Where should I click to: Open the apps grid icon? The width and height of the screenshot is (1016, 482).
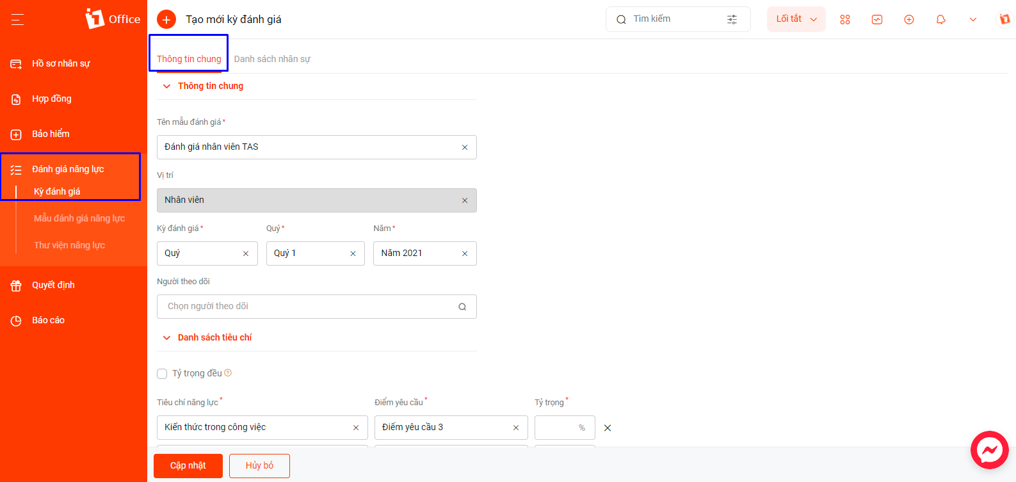(x=845, y=19)
